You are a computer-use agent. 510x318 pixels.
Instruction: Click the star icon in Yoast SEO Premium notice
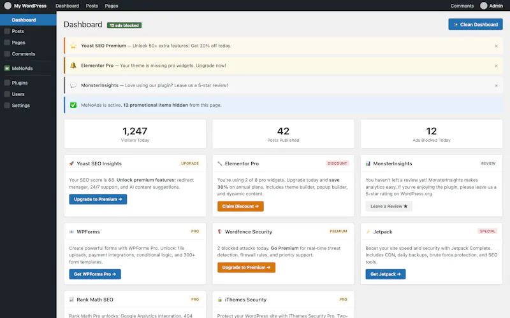pyautogui.click(x=73, y=45)
